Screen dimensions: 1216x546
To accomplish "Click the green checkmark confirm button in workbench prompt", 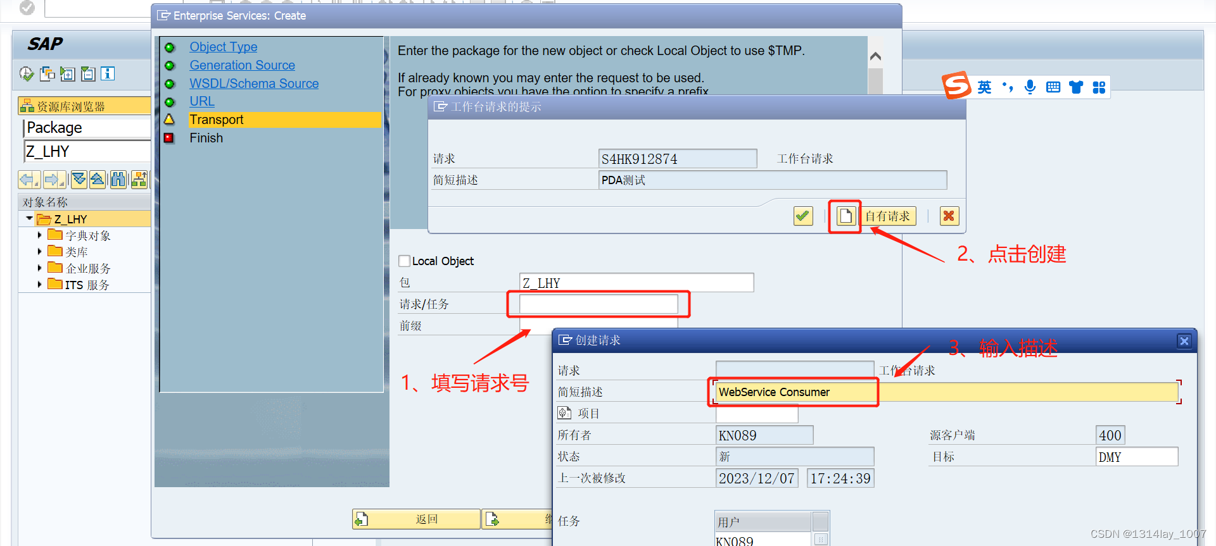I will 803,216.
